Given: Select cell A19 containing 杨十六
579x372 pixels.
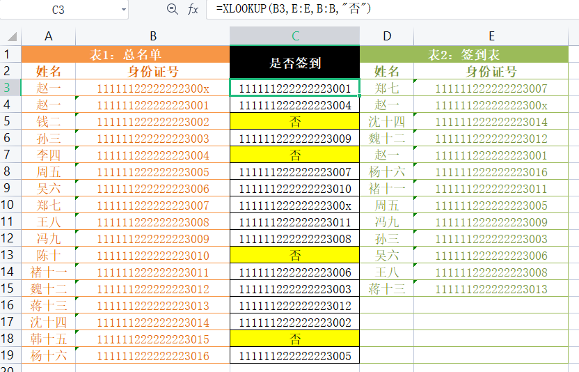Looking at the screenshot, I should tap(49, 355).
